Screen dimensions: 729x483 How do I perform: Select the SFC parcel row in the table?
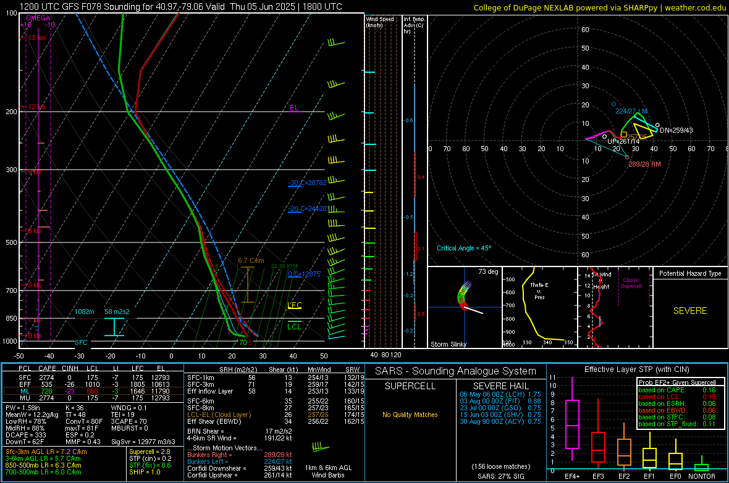[x=93, y=378]
